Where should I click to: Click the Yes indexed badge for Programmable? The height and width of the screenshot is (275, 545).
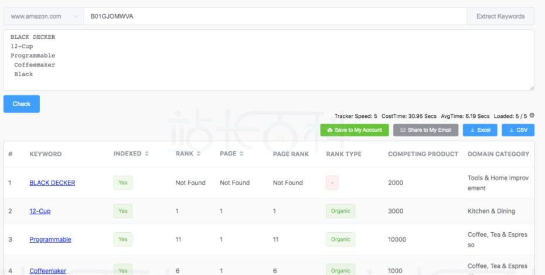coord(122,240)
